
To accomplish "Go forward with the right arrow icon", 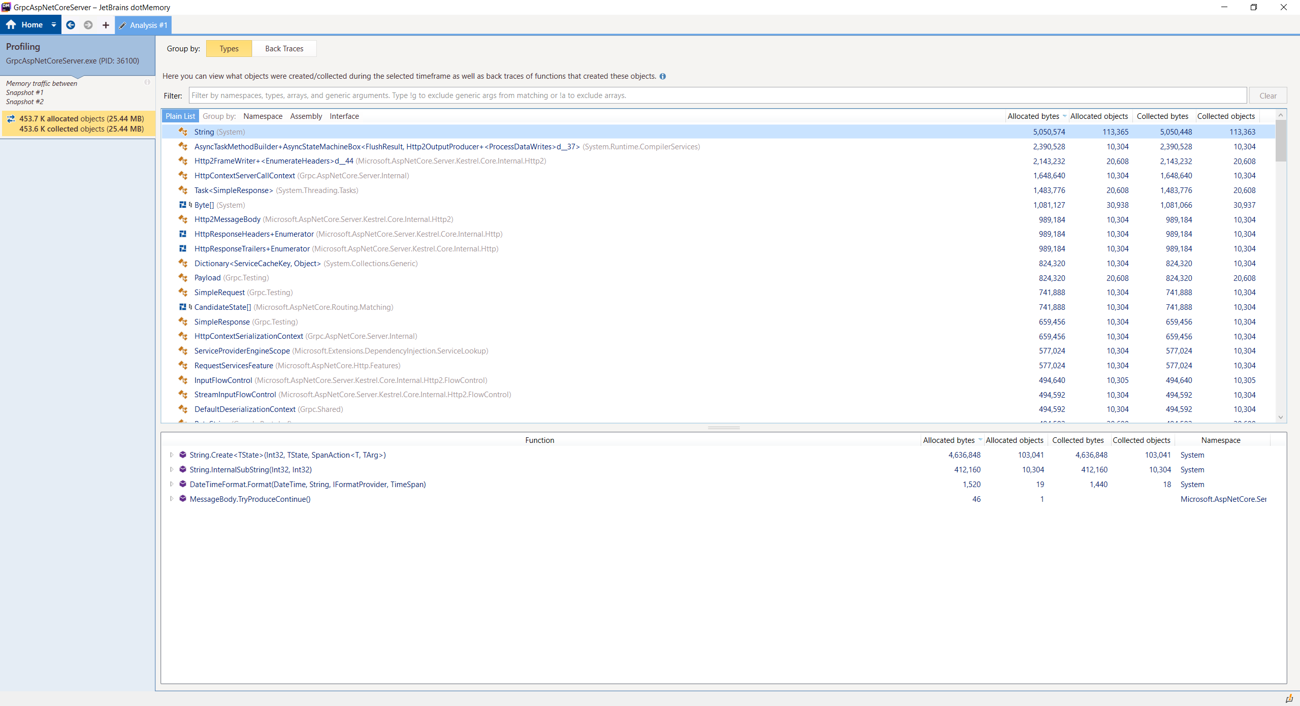I will (x=88, y=25).
